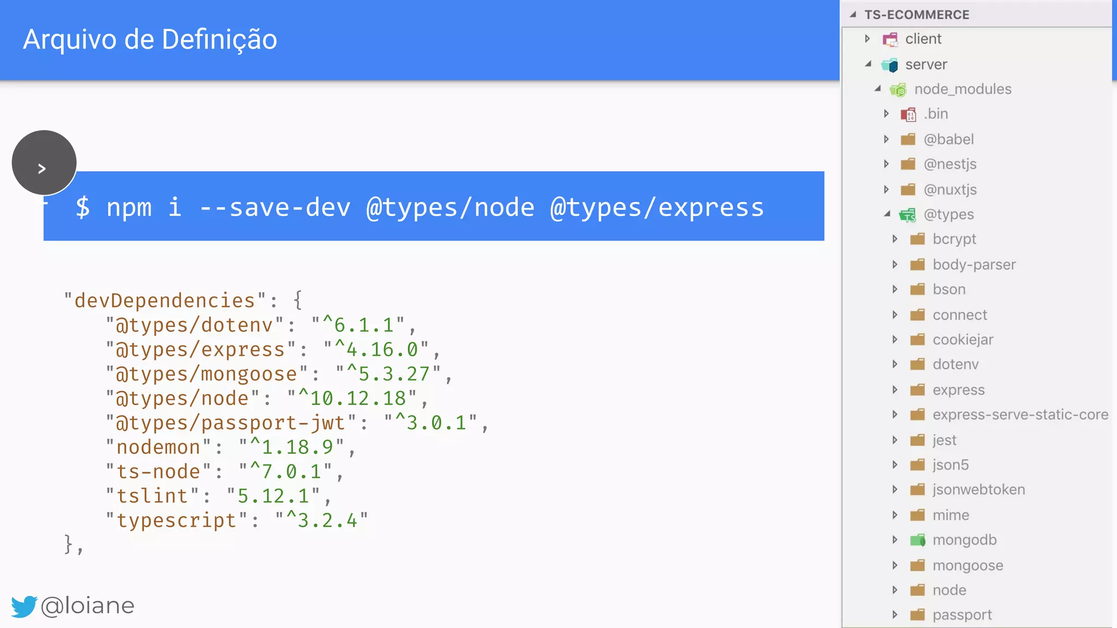1117x628 pixels.
Task: Click the Twitter bird icon
Action: (24, 606)
